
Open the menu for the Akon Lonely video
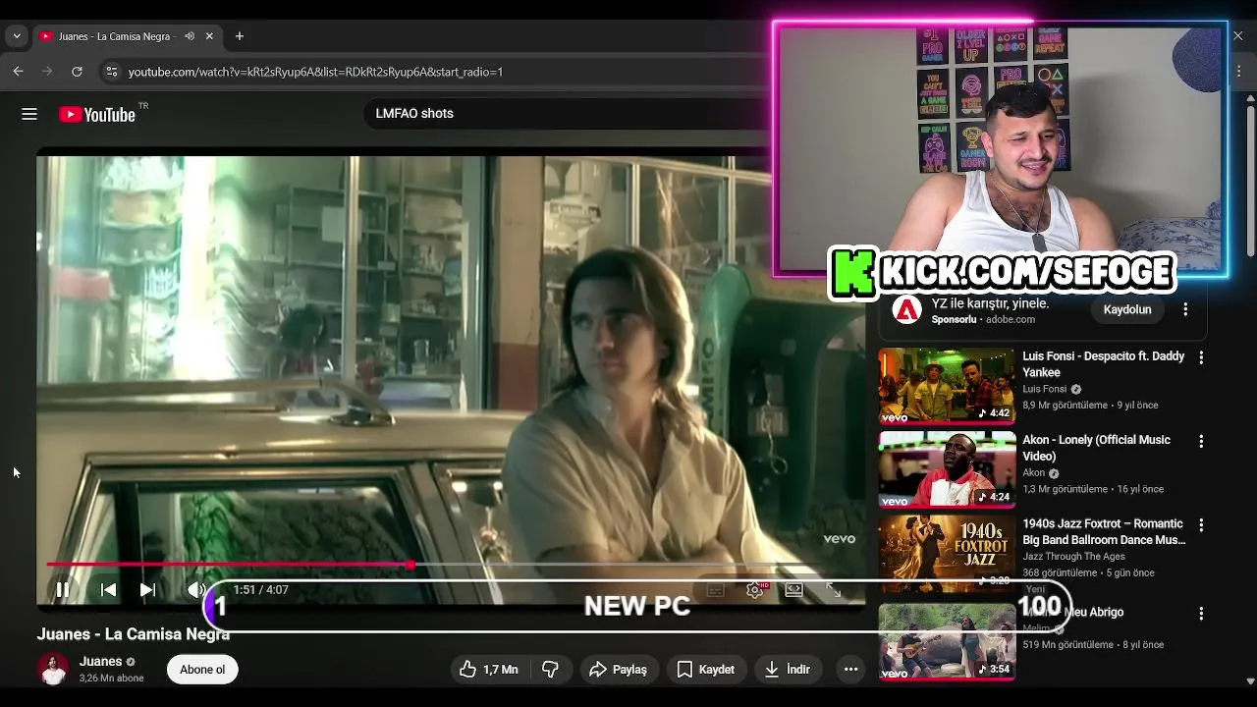[1201, 442]
